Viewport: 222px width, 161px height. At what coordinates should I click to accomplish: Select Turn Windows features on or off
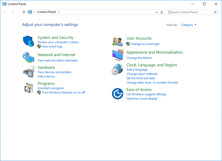[x=63, y=92]
